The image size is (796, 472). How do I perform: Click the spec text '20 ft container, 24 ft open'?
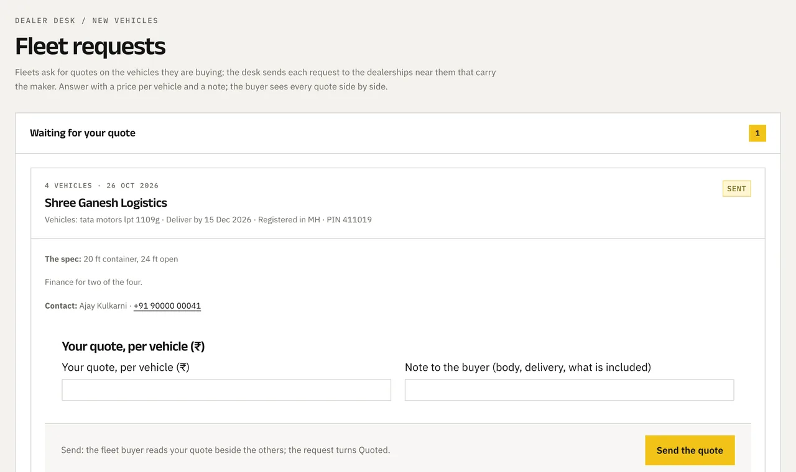[131, 259]
